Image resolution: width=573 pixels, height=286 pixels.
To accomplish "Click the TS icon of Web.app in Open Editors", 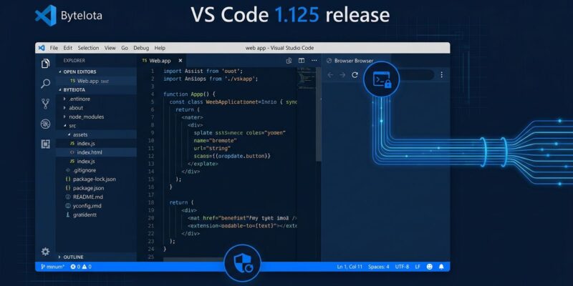I will pos(73,81).
